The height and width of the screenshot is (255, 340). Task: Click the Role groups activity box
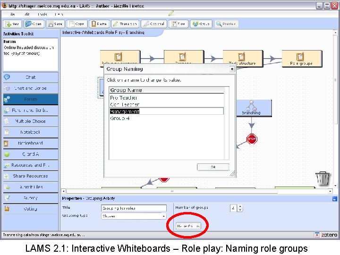coord(302,59)
